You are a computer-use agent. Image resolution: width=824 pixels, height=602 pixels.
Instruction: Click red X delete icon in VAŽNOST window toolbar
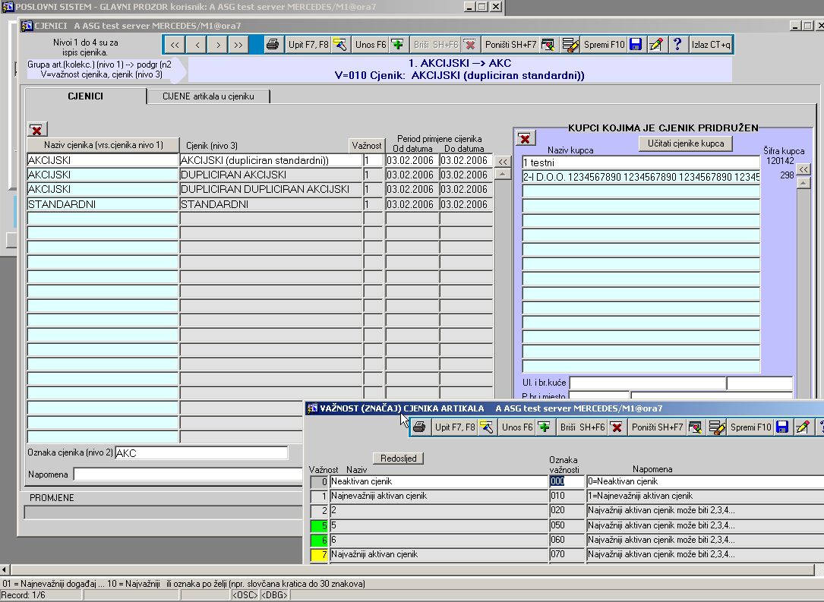point(617,427)
